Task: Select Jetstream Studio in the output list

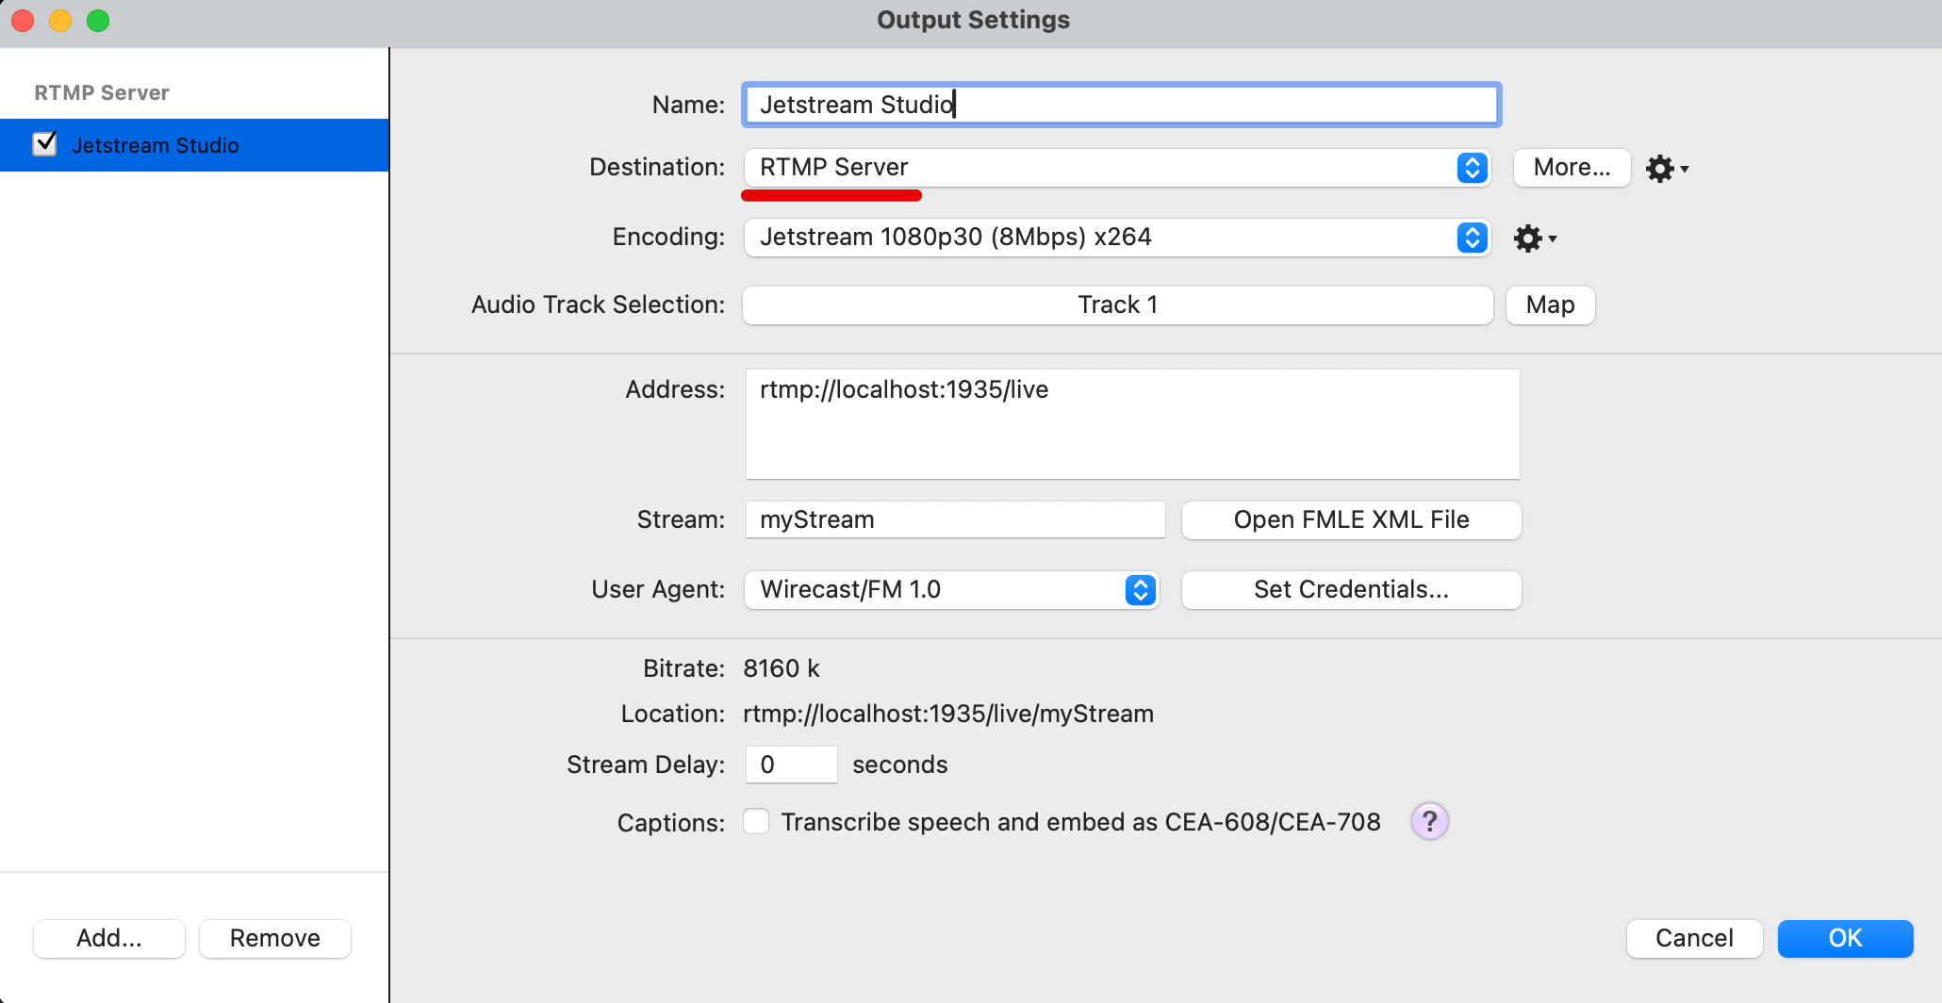Action: 194,145
